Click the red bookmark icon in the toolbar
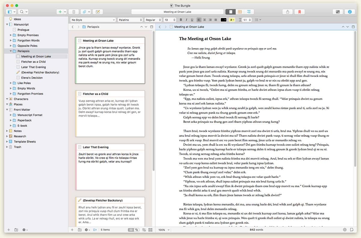This screenshot has width=361, height=238. coord(300,11)
